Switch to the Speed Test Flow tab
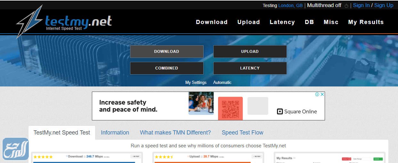 coord(242,133)
